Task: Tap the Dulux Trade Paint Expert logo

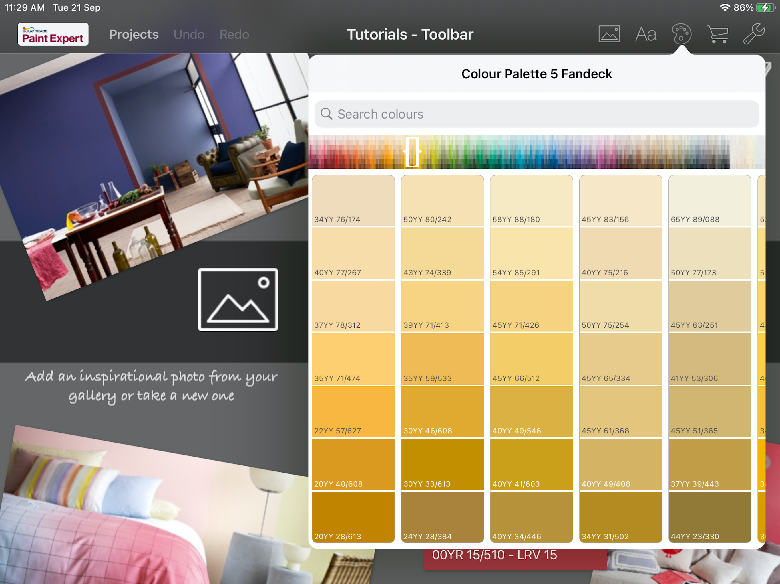Action: coord(53,35)
